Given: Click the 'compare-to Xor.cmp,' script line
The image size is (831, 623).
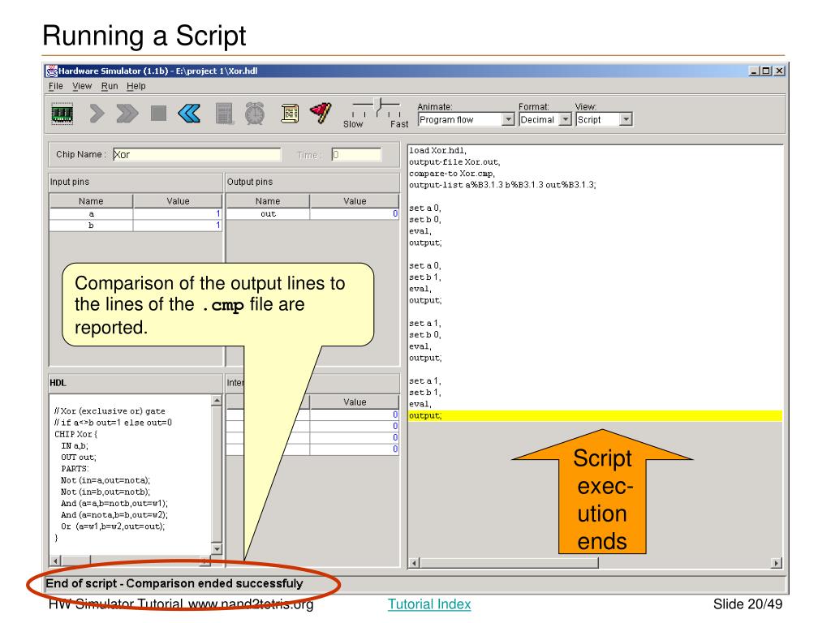Looking at the screenshot, I should pyautogui.click(x=452, y=174).
